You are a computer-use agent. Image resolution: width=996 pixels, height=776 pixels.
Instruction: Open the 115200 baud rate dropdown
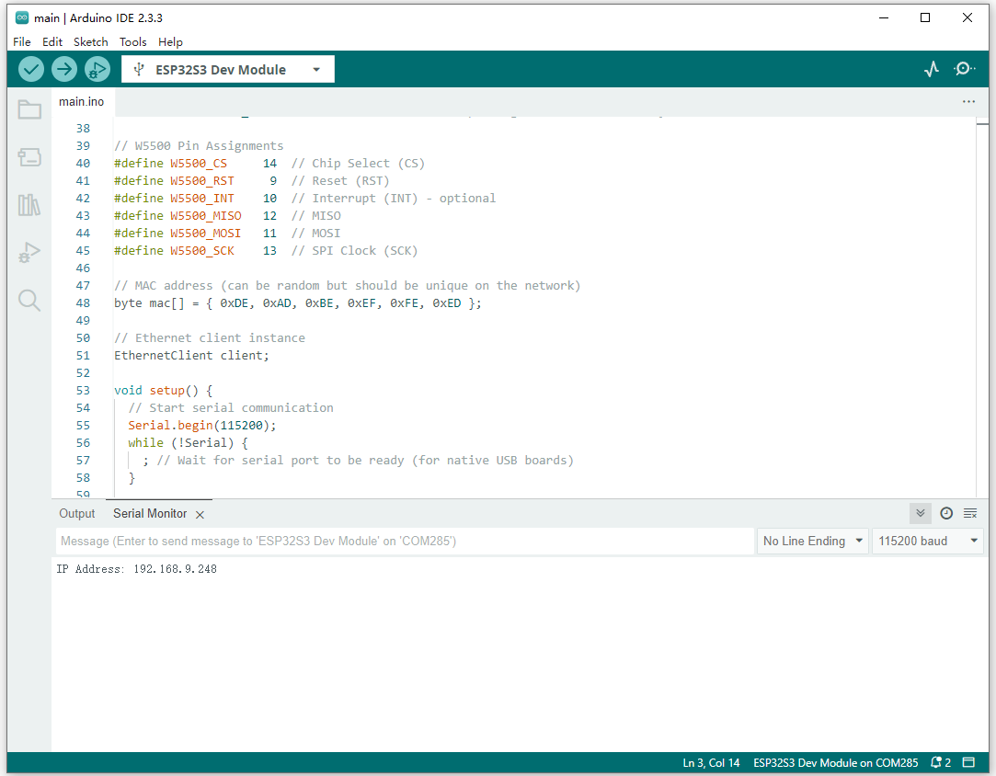point(927,541)
